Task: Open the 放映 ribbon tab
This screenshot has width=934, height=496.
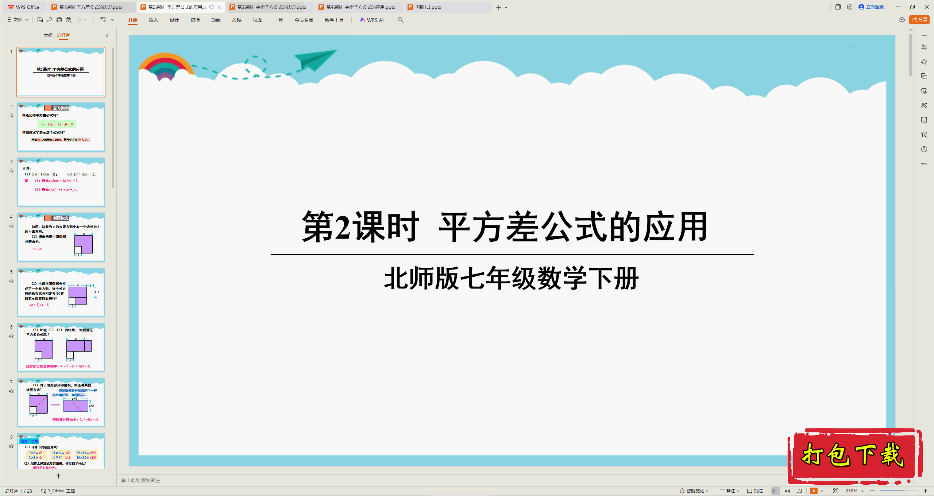Action: pyautogui.click(x=237, y=20)
